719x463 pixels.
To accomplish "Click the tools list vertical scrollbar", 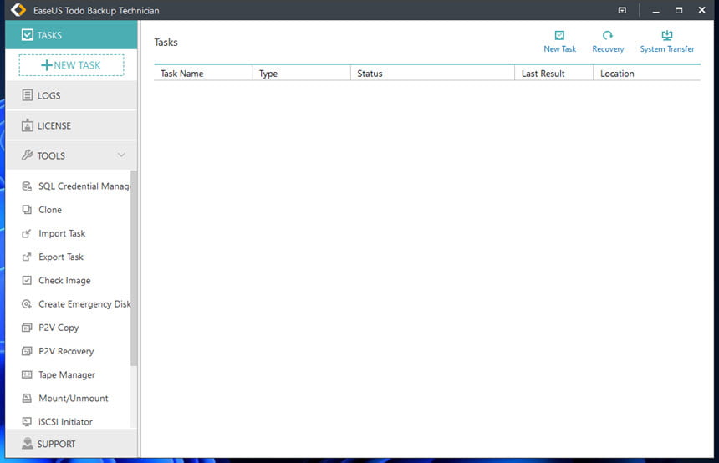I will pos(134,268).
